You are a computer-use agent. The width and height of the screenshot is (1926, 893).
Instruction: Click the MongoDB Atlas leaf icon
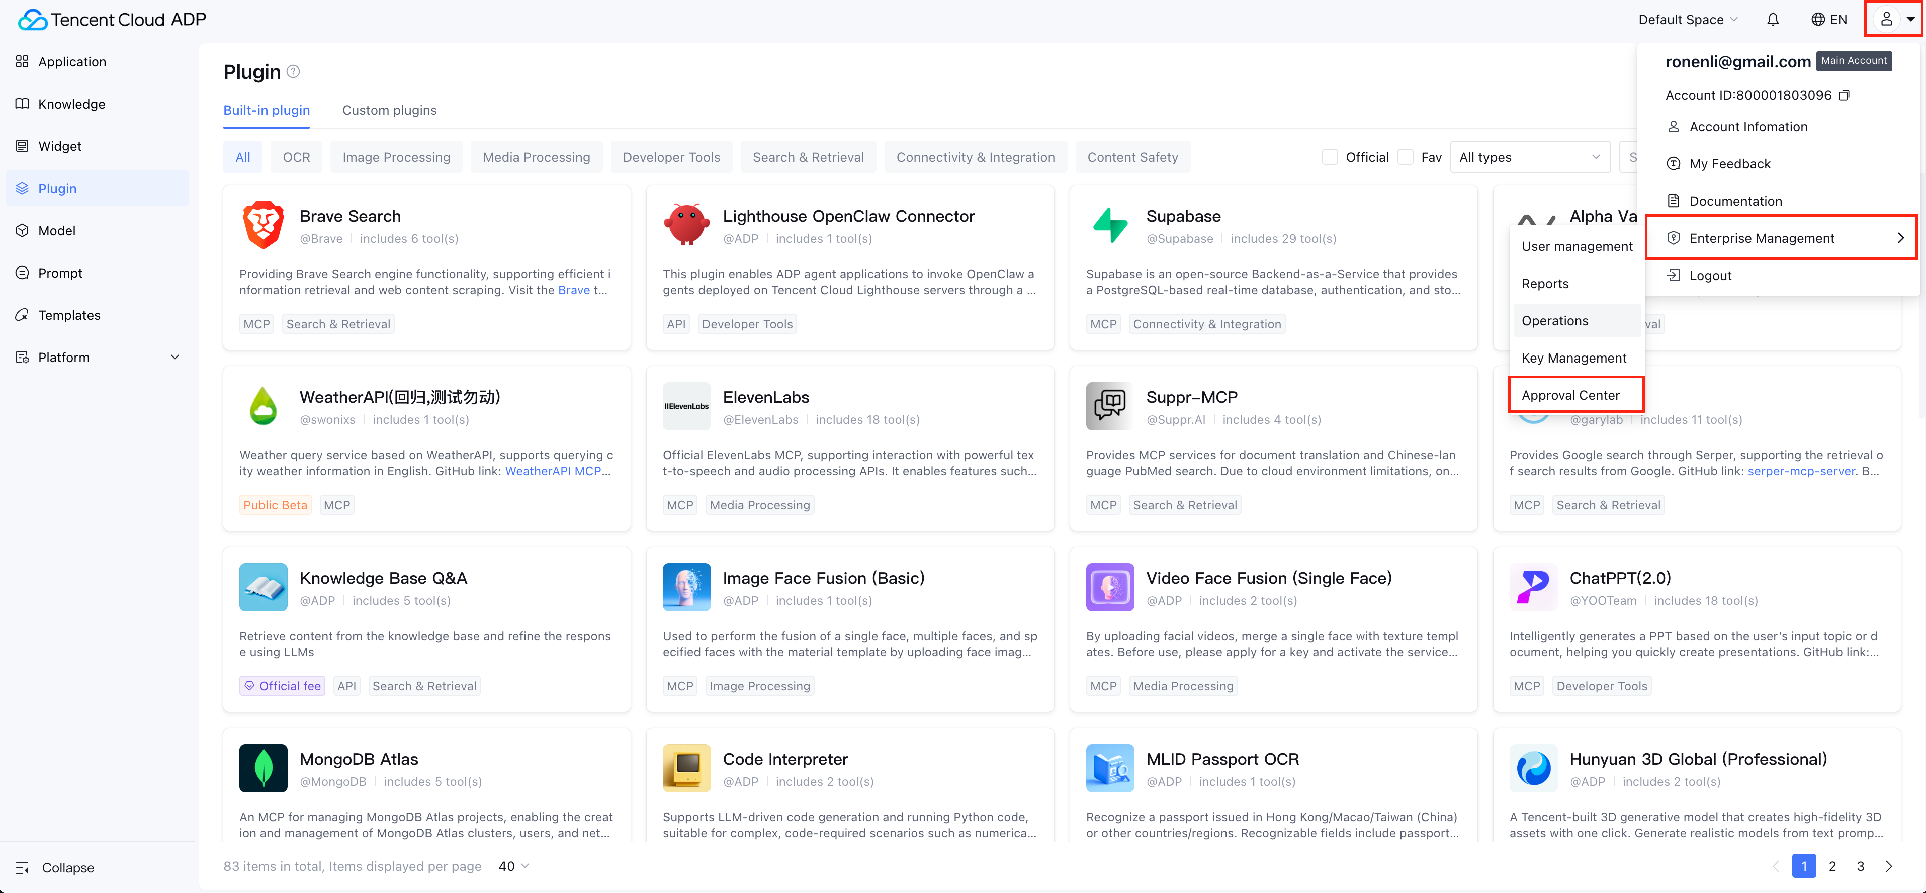point(263,767)
